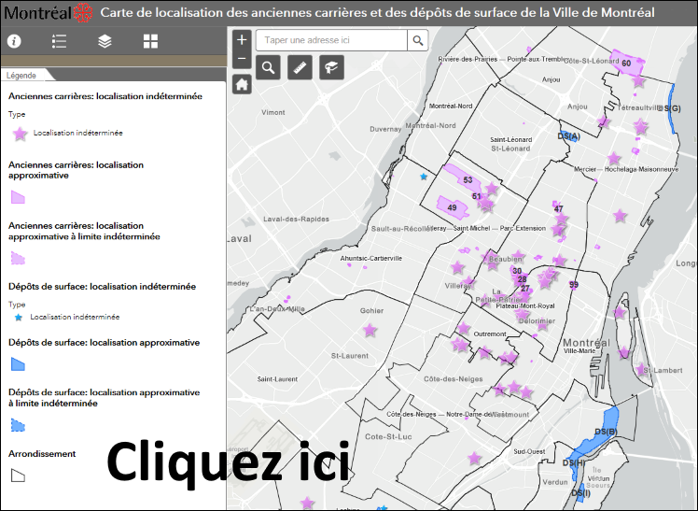Zoom out on the map

tap(242, 59)
